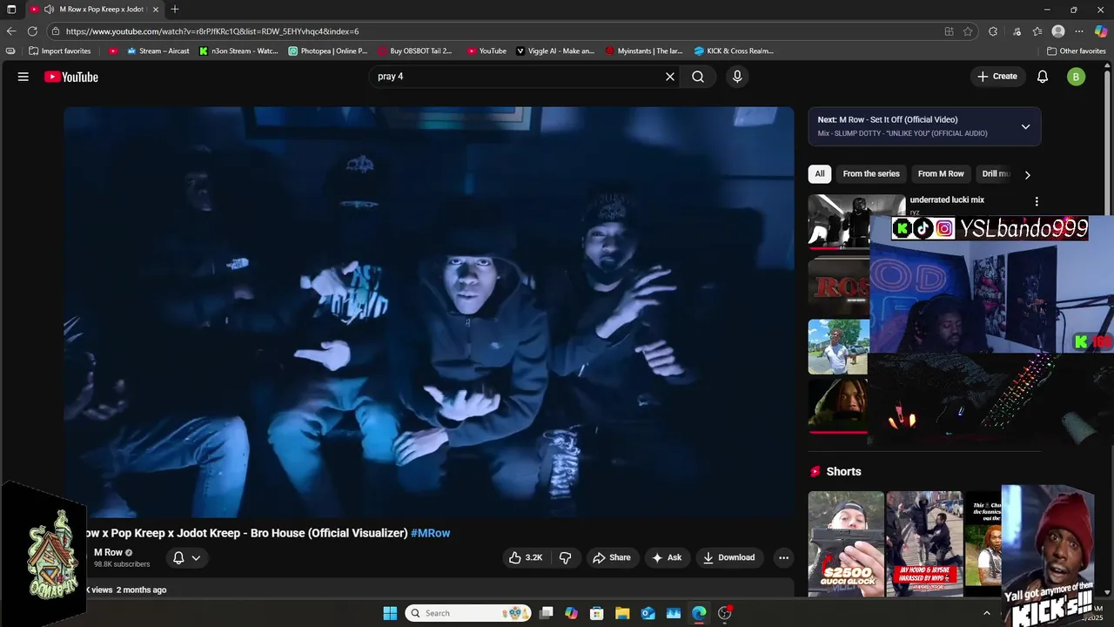Show more filter chips with right arrow
This screenshot has height=627, width=1114.
[1027, 175]
